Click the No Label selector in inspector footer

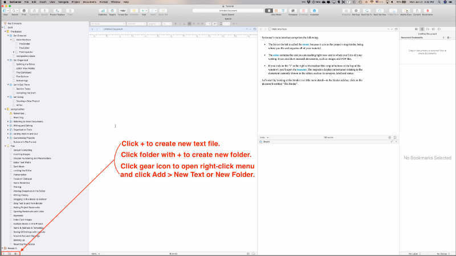[414, 254]
